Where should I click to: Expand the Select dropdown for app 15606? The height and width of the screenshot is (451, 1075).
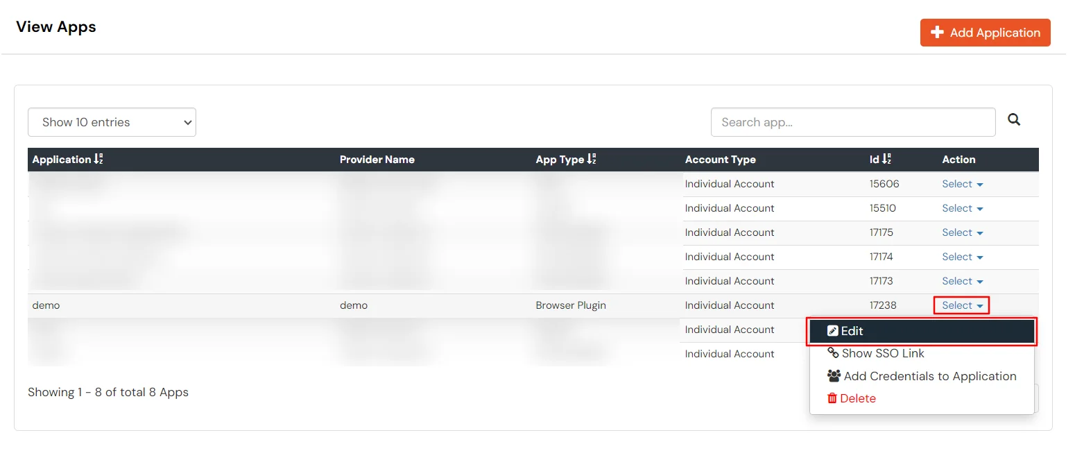(961, 184)
